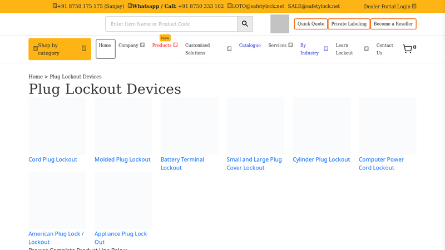The height and width of the screenshot is (250, 445).
Task: Open the Cord Plug Lockout link
Action: pyautogui.click(x=53, y=159)
